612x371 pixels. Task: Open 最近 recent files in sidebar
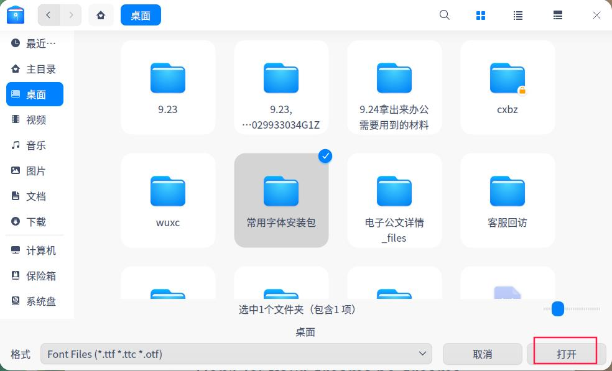(34, 44)
